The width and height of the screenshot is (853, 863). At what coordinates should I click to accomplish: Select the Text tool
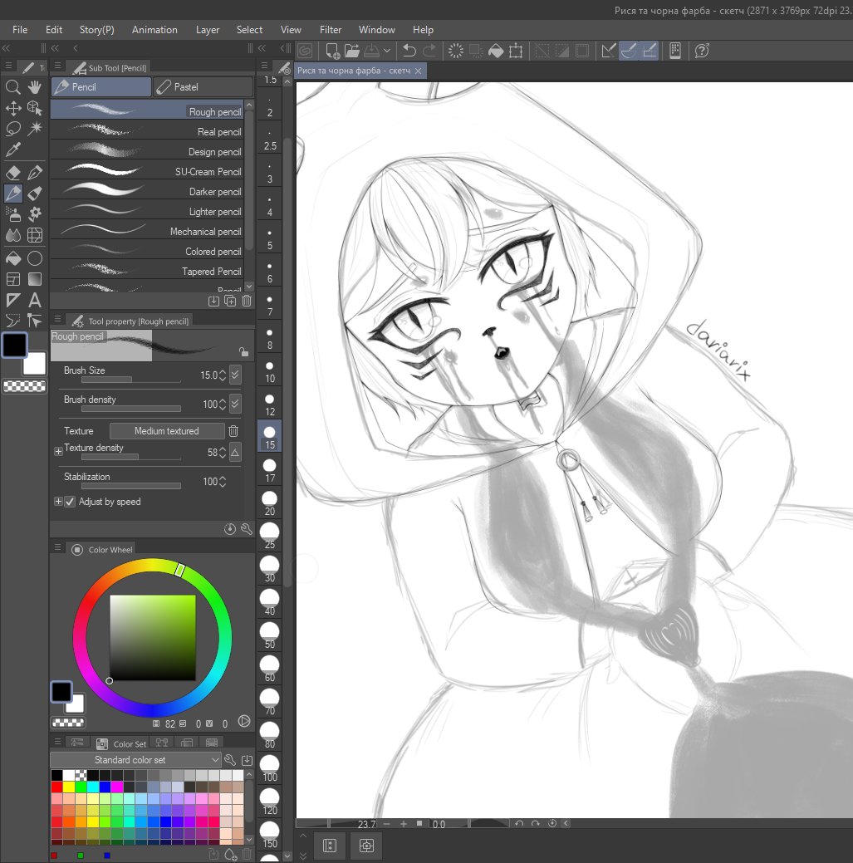pos(35,300)
